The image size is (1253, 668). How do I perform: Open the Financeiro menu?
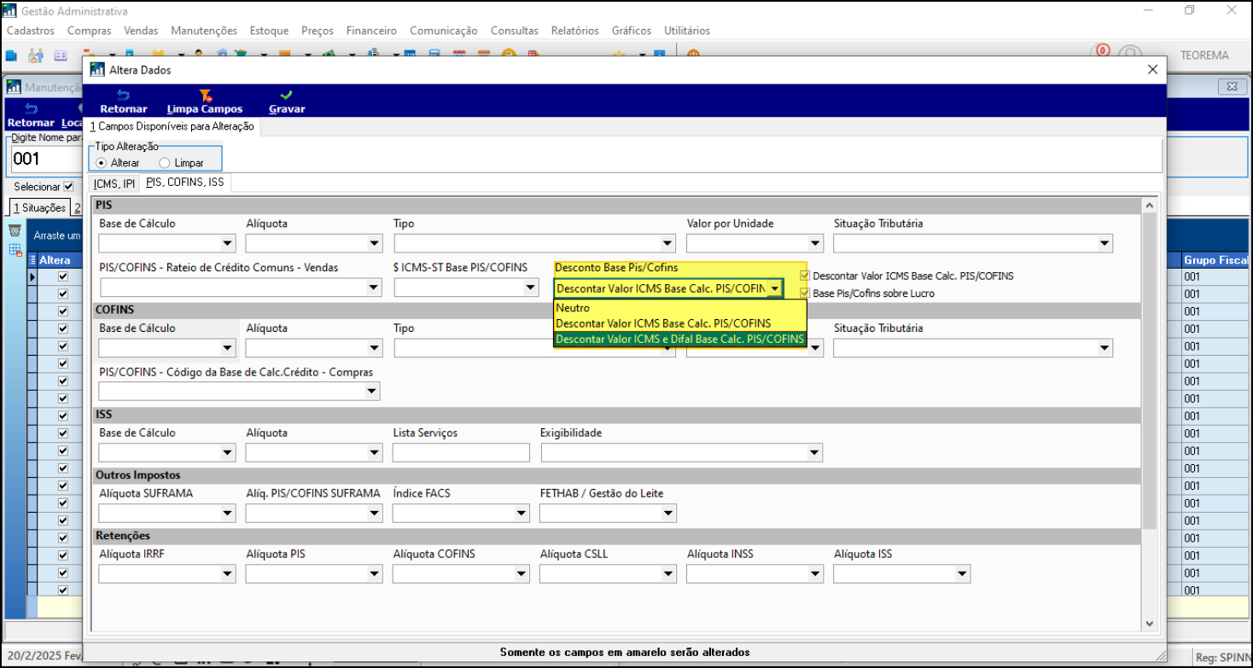(x=371, y=31)
